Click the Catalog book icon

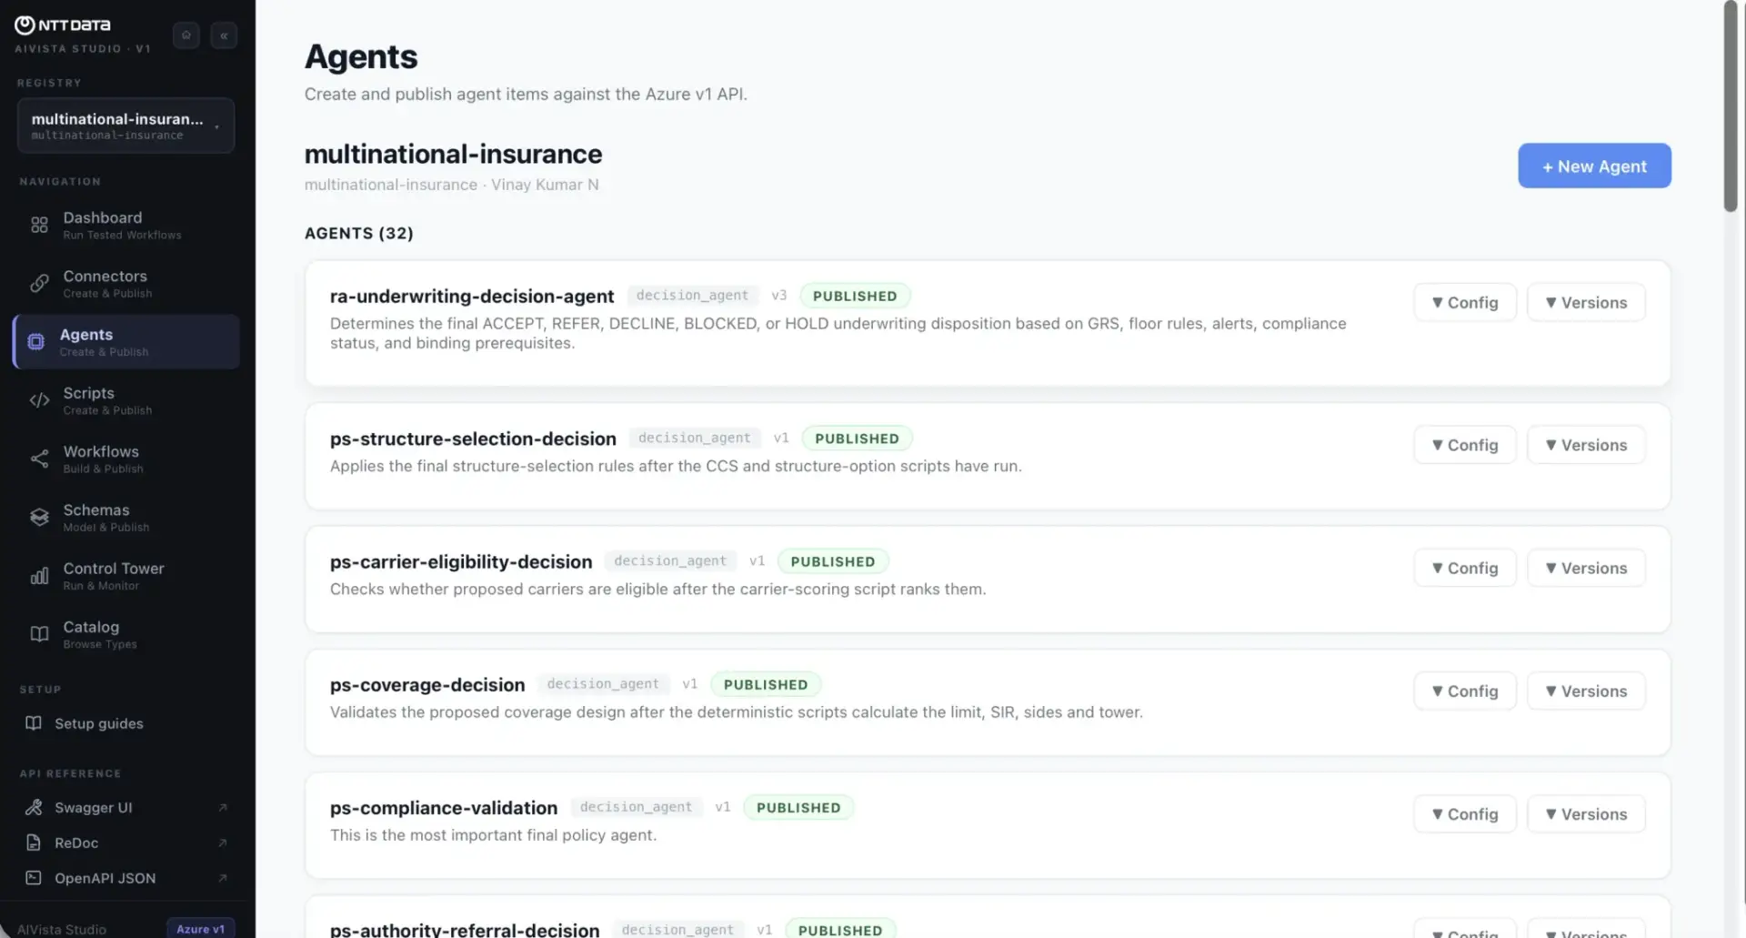(x=39, y=634)
